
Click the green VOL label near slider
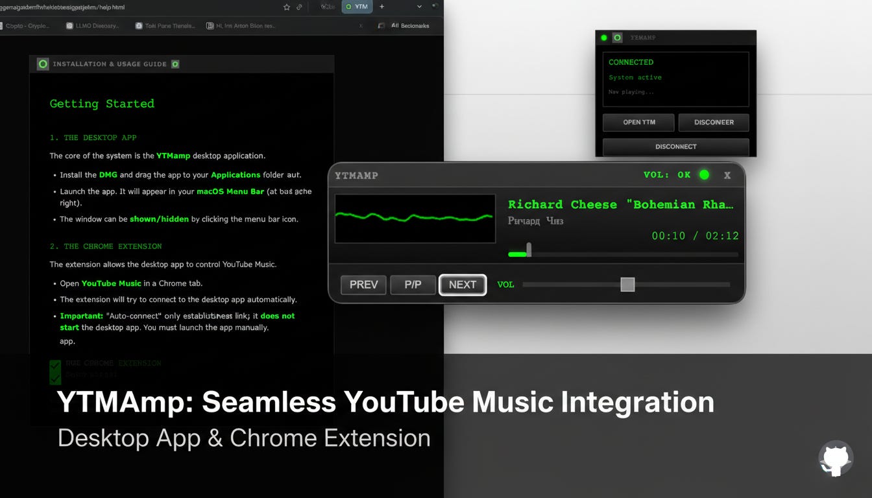pyautogui.click(x=505, y=285)
